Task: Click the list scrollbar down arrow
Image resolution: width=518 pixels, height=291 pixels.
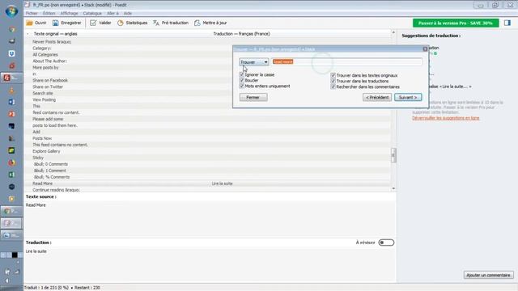Action: click(x=393, y=188)
